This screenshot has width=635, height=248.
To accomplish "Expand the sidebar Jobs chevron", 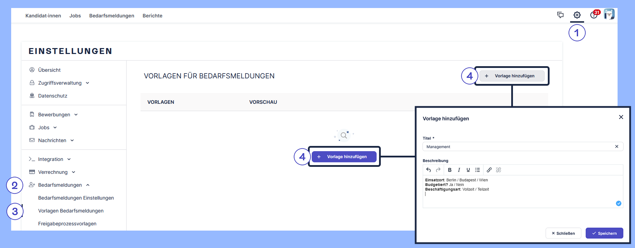I will click(x=55, y=127).
